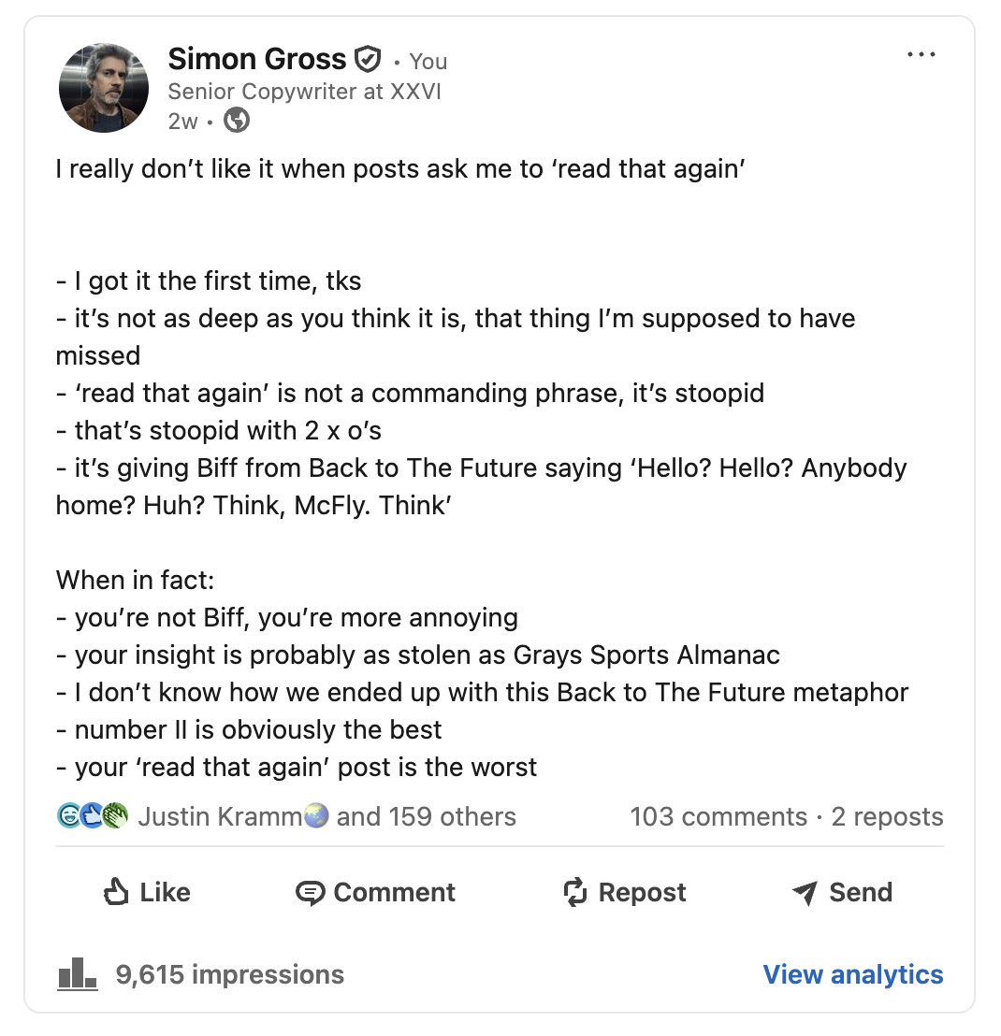This screenshot has width=1001, height=1036.
Task: Click the impressions bar chart icon
Action: pyautogui.click(x=77, y=973)
